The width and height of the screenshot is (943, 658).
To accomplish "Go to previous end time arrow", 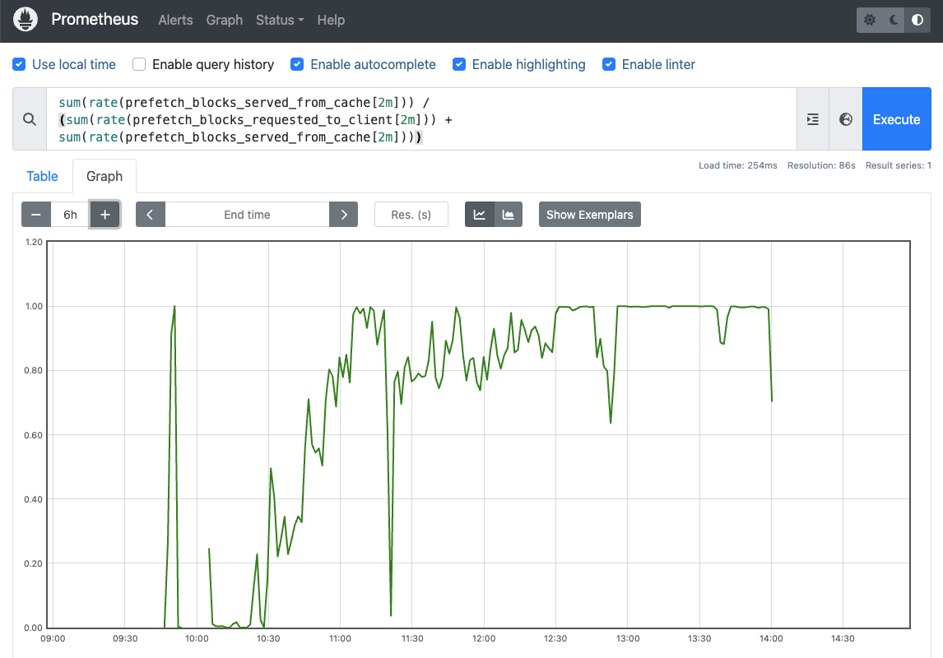I will coord(151,215).
